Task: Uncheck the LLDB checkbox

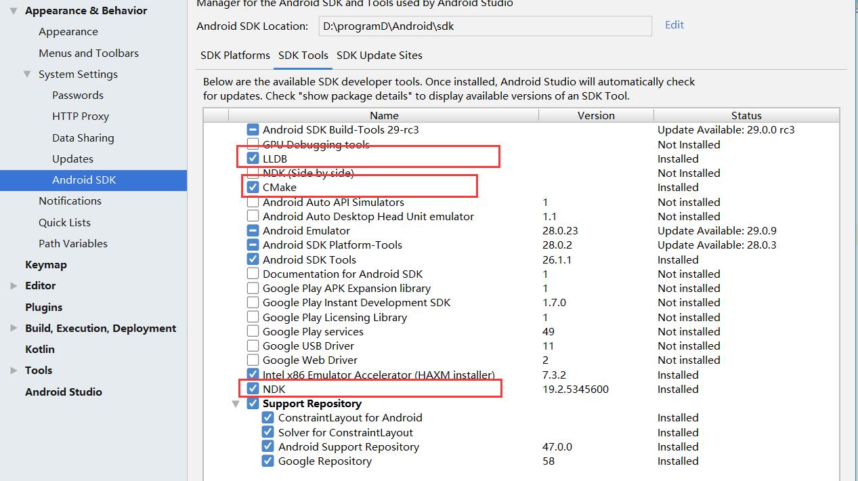Action: coord(253,159)
